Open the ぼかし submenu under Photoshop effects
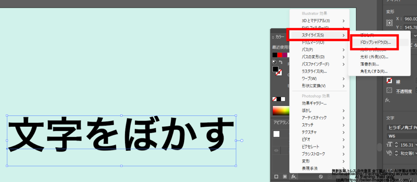 (x=319, y=110)
